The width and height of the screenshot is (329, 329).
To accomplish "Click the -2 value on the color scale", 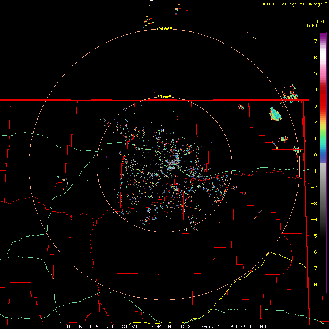I will pyautogui.click(x=314, y=188).
